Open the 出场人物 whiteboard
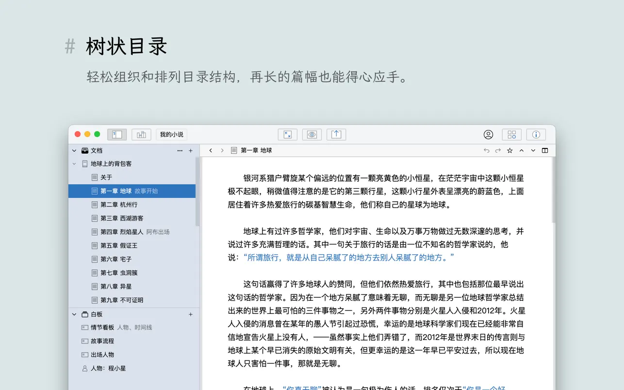 [x=134, y=355]
